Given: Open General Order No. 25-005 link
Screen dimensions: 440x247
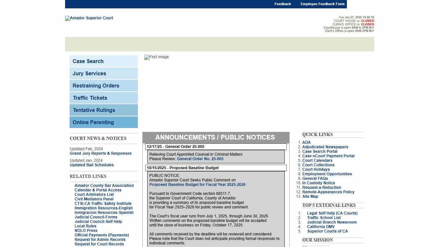Looking at the screenshot, I should [x=200, y=159].
